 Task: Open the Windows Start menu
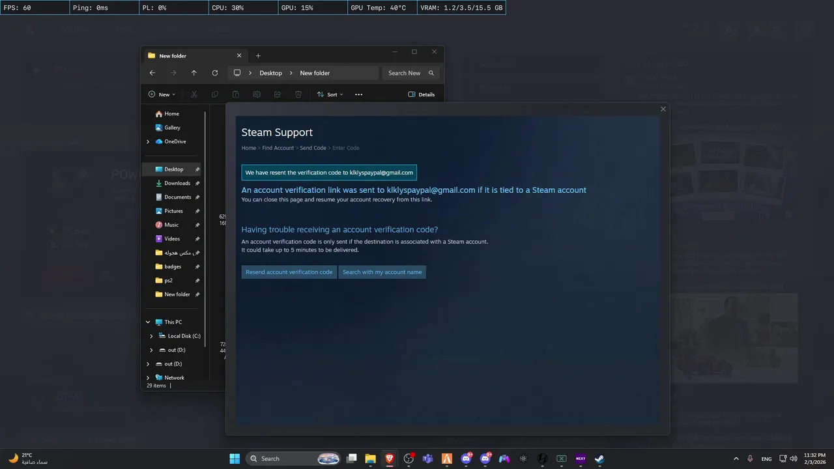(x=235, y=459)
